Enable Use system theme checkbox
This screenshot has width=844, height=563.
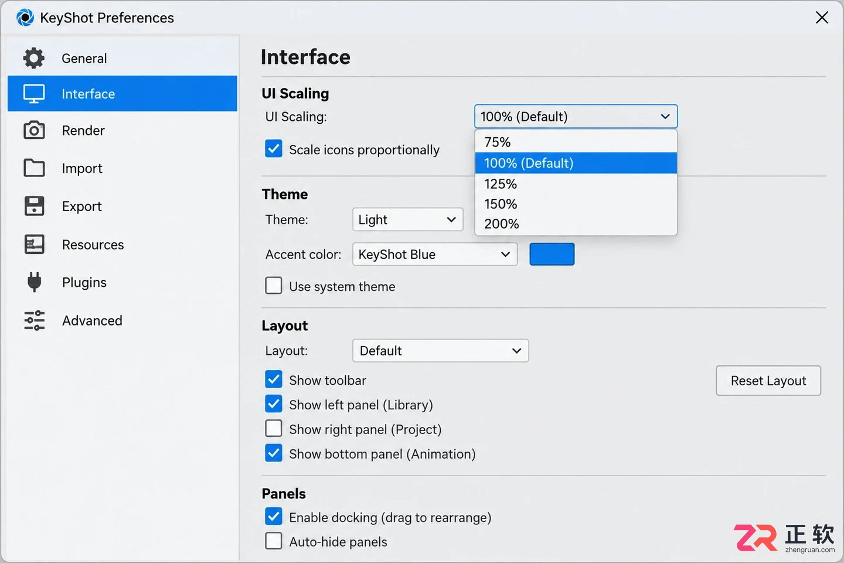(274, 286)
